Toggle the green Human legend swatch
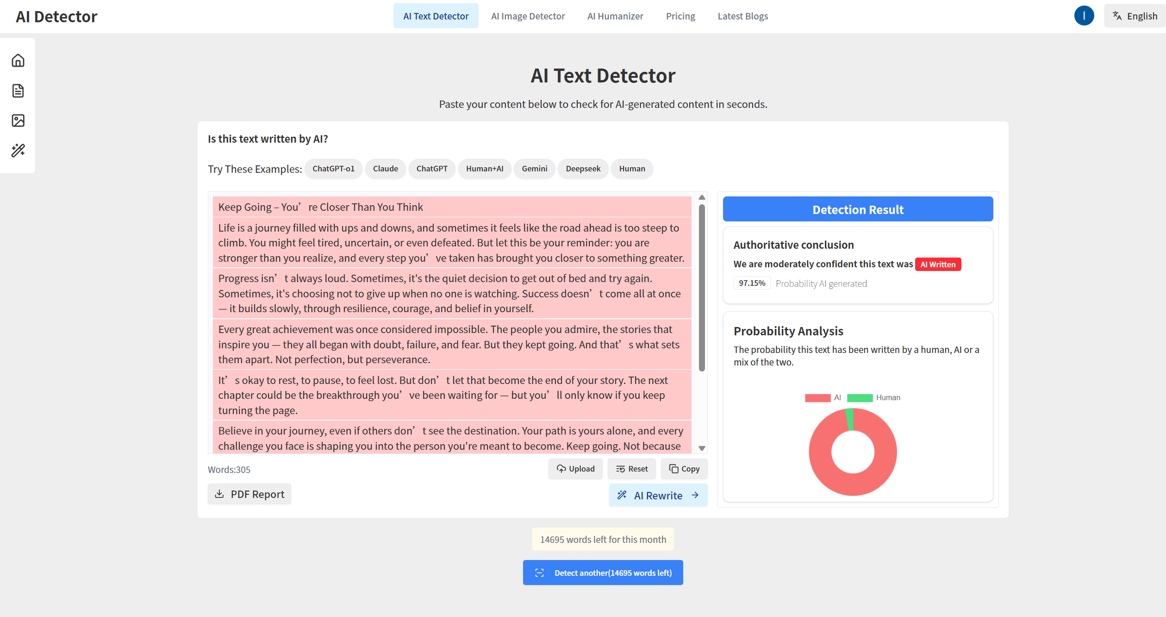Screen dimensions: 1166x617 (860, 397)
